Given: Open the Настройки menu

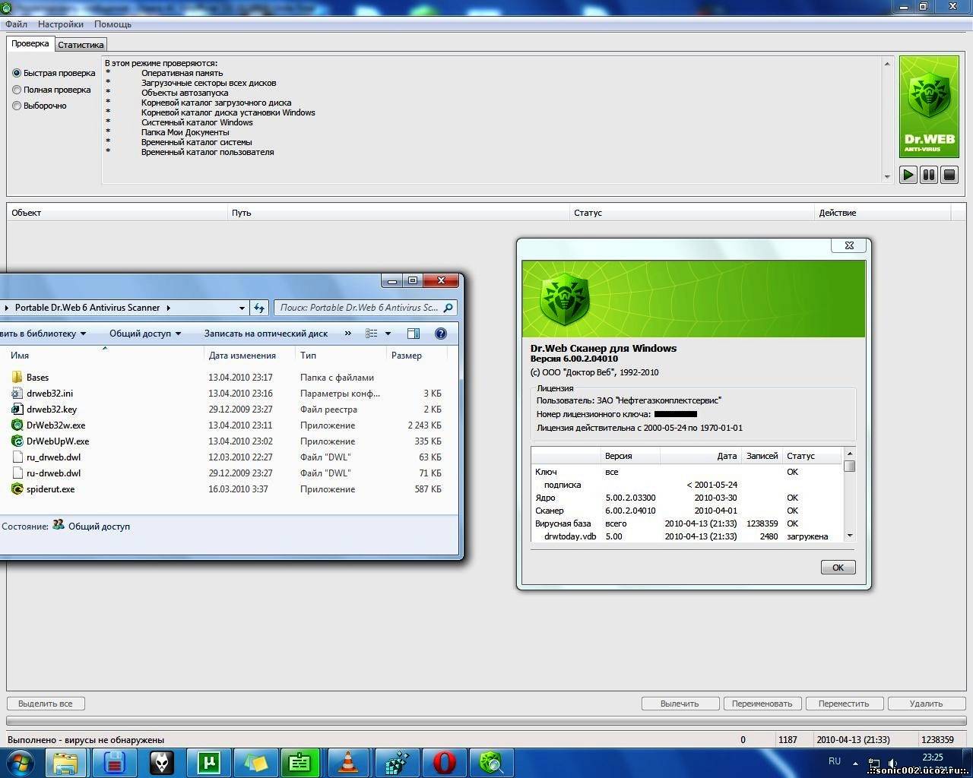Looking at the screenshot, I should [61, 24].
